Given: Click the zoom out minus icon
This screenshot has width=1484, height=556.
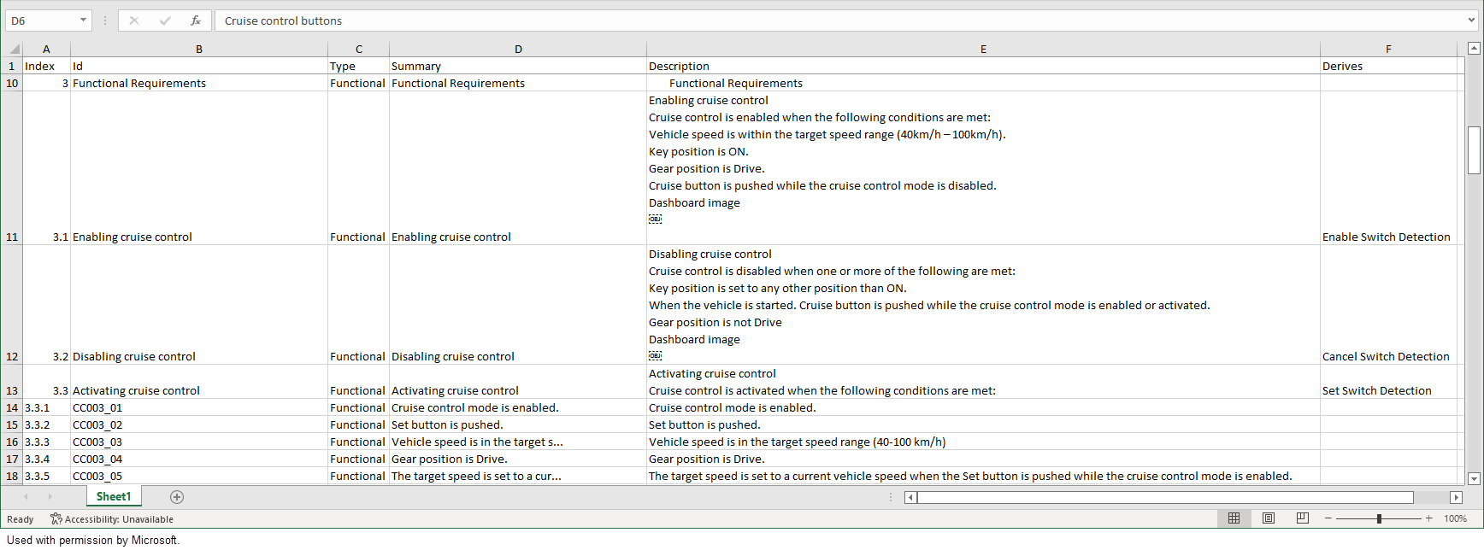Looking at the screenshot, I should point(1328,518).
